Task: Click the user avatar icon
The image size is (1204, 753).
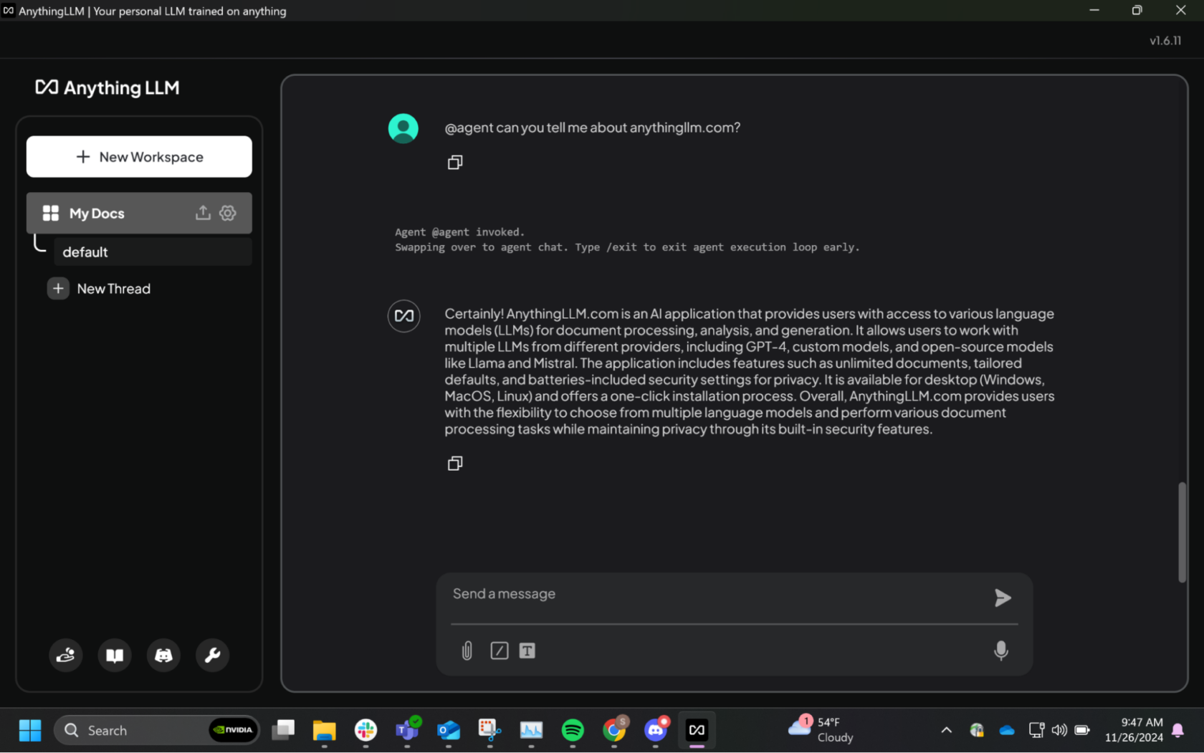Action: [x=403, y=128]
